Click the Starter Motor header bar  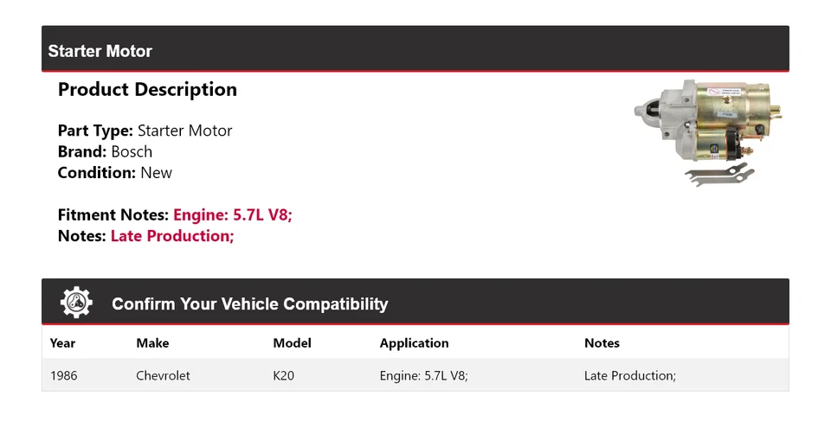415,50
